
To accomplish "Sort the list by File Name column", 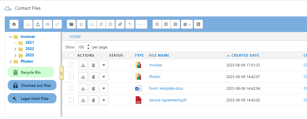I will coord(159,56).
